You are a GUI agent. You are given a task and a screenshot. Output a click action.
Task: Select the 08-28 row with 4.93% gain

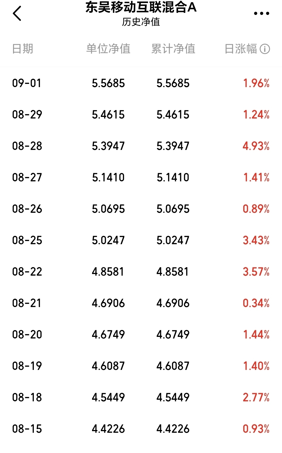pos(141,146)
